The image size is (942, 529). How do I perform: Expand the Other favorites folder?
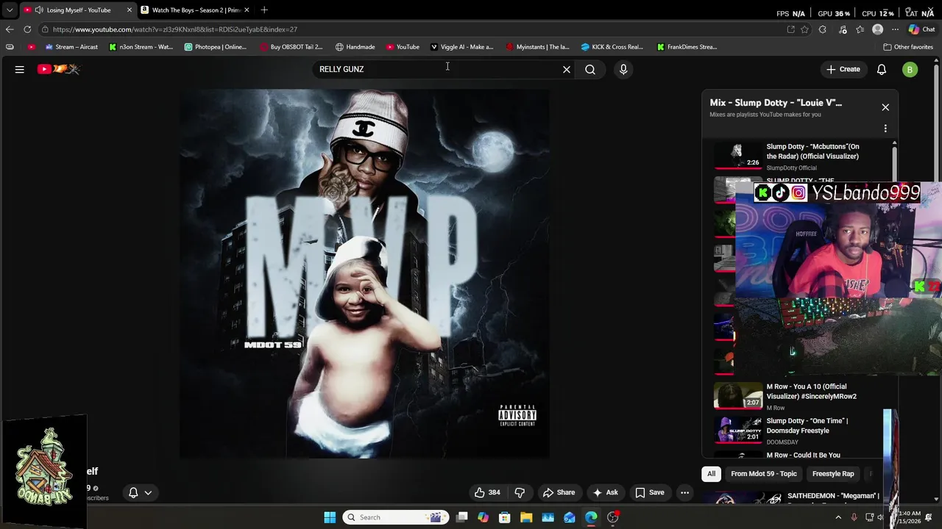[x=908, y=47]
